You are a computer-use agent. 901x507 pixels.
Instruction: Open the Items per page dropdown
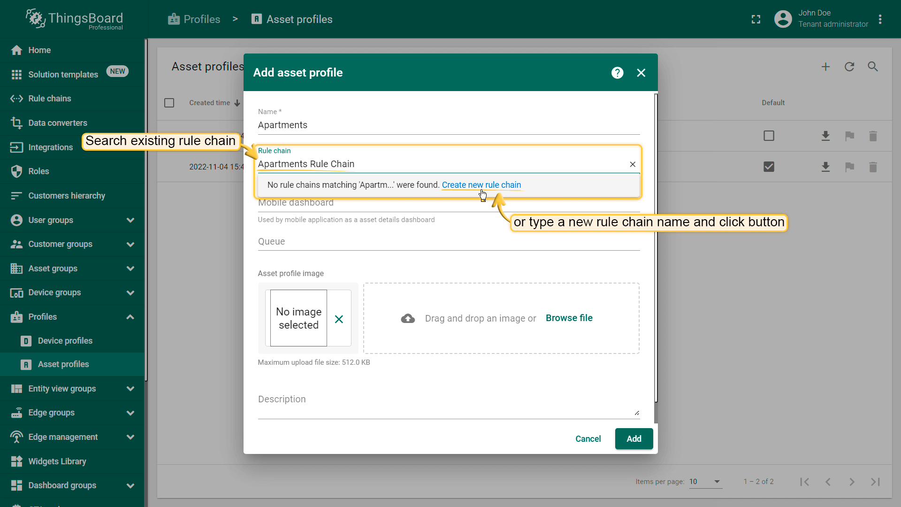pyautogui.click(x=705, y=482)
